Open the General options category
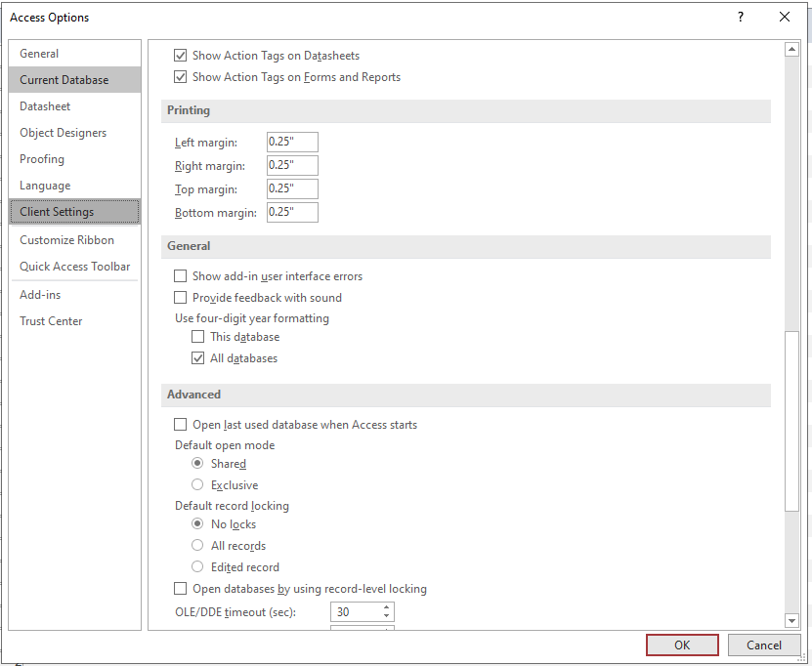Image resolution: width=812 pixels, height=666 pixels. click(x=74, y=54)
